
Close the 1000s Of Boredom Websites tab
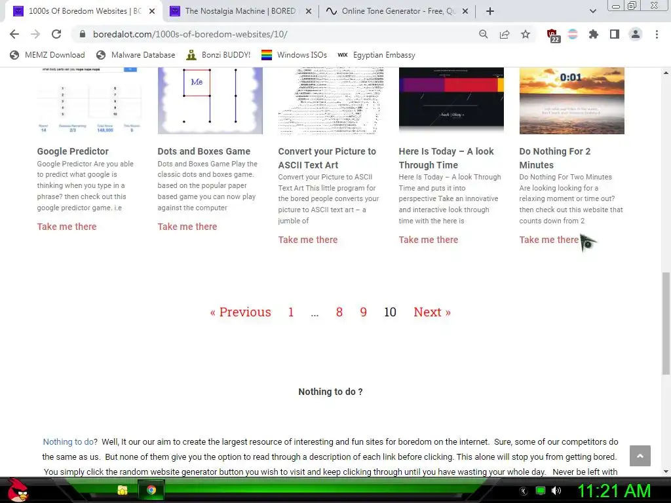(x=152, y=11)
